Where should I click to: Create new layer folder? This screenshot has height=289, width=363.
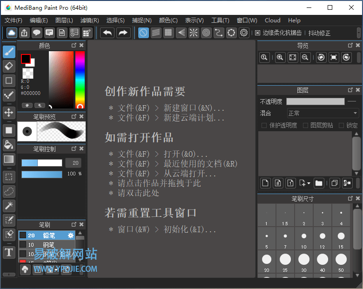[x=318, y=183]
